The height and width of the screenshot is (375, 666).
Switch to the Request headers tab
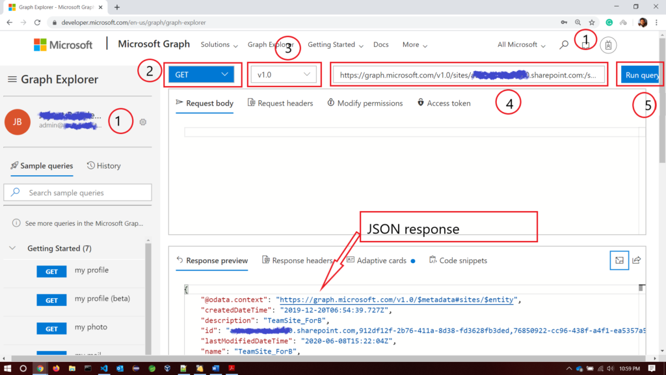tap(280, 104)
